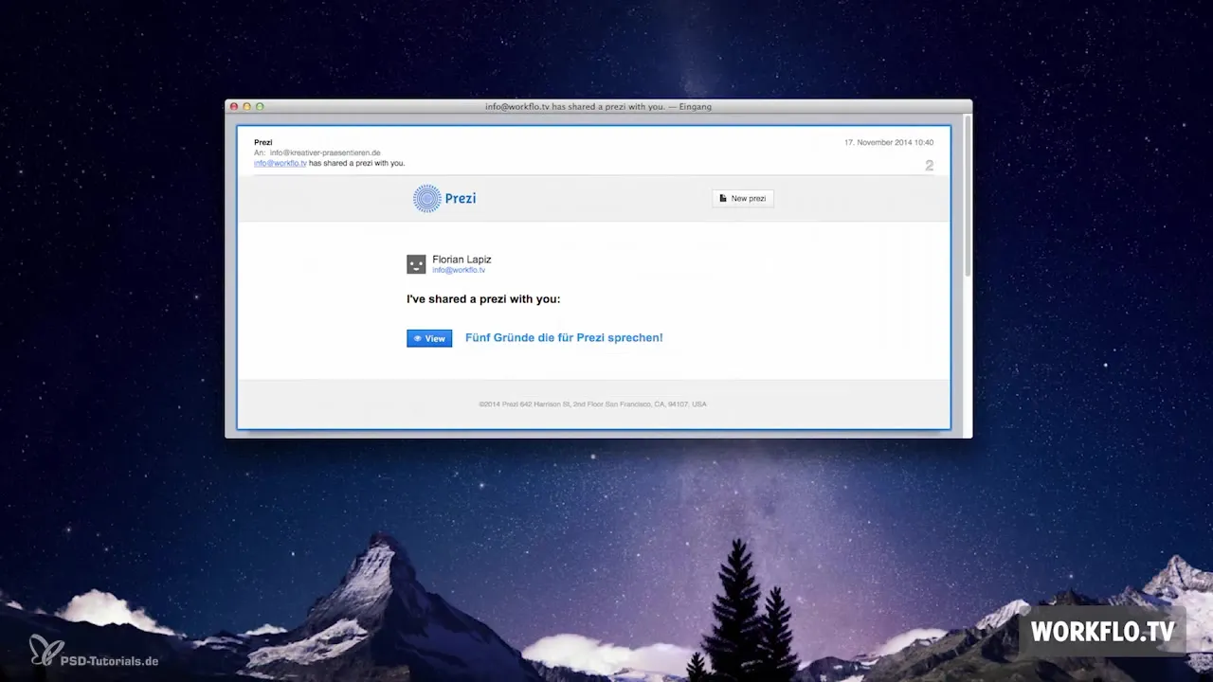Click the window title bar text

[598, 107]
